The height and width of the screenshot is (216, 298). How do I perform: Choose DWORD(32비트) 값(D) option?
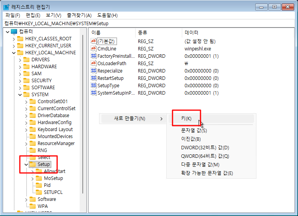[211, 147]
